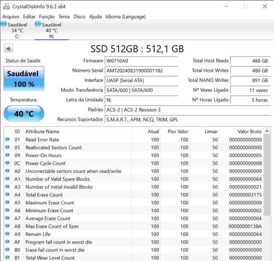Click the Pior Valor column header
The width and height of the screenshot is (274, 261).
(178, 131)
